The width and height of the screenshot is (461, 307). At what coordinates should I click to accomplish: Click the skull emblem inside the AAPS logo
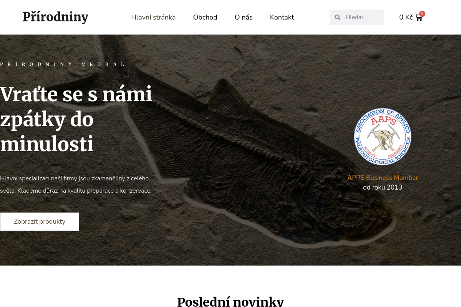tap(383, 137)
